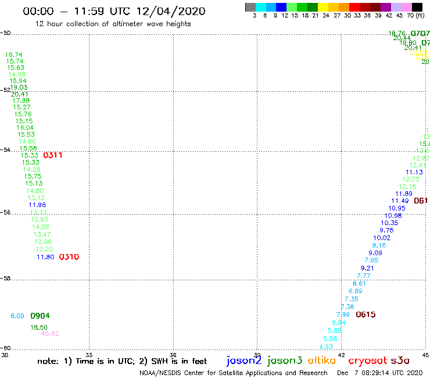Image resolution: width=430 pixels, height=378 pixels.
Task: Click the 33 longitude axis label
Action: click(89, 355)
